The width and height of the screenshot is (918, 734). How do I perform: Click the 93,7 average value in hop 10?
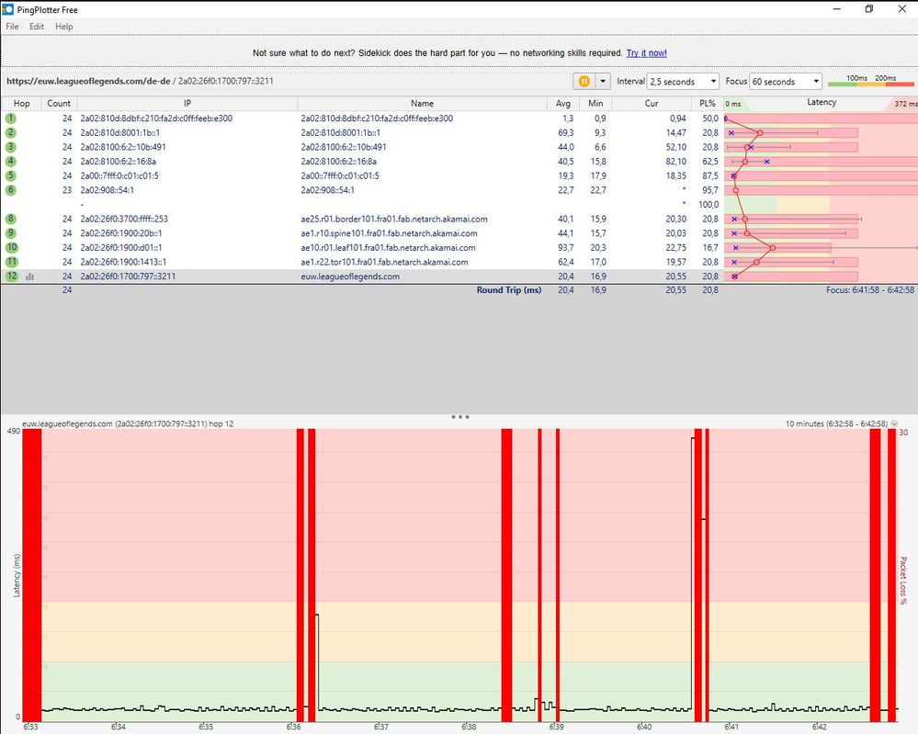[565, 248]
